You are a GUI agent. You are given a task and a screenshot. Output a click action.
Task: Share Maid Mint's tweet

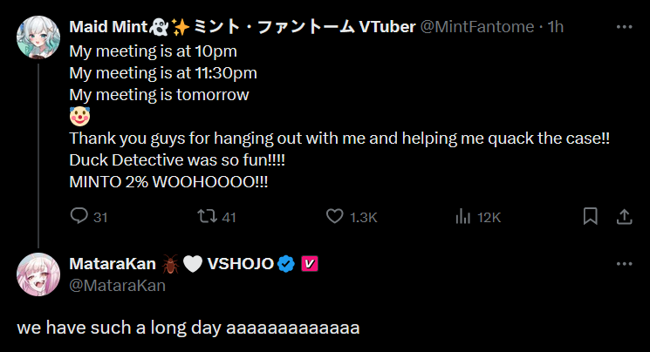pyautogui.click(x=624, y=216)
